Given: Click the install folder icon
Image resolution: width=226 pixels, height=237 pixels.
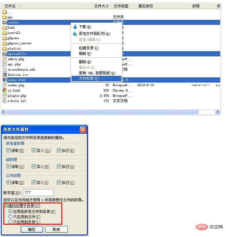Looking at the screenshot, I should click(x=5, y=33).
